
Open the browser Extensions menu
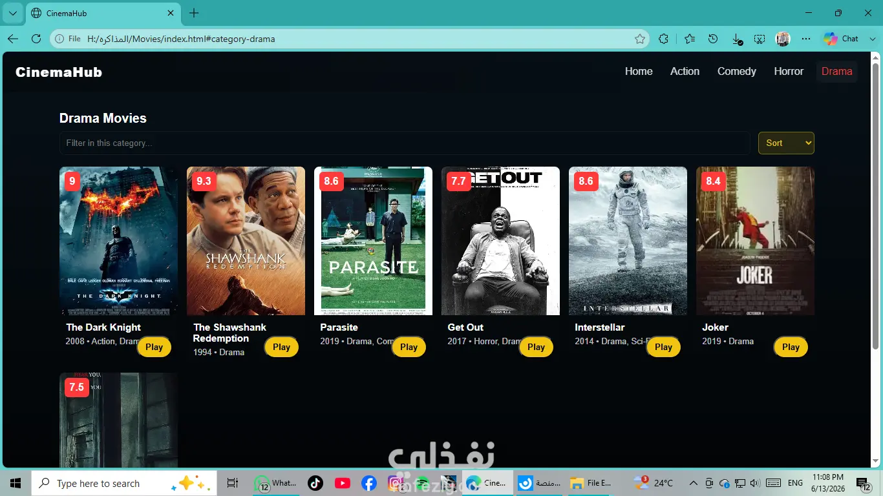(x=663, y=39)
